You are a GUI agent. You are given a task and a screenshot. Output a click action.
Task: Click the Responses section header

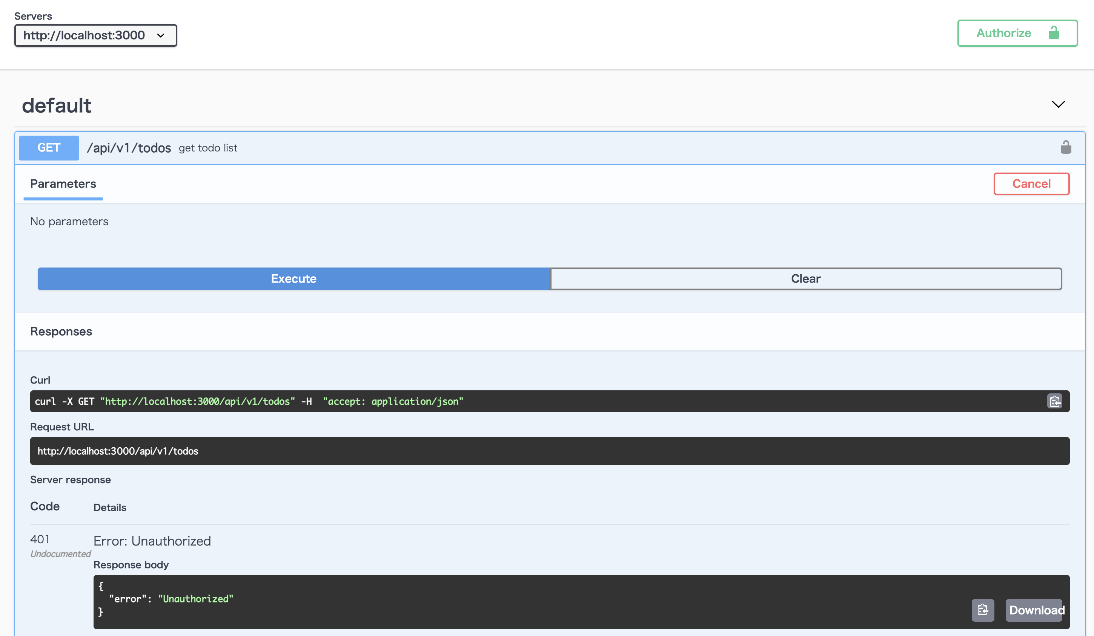click(x=61, y=332)
